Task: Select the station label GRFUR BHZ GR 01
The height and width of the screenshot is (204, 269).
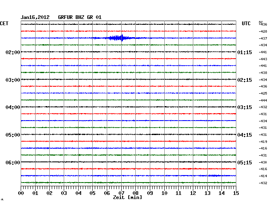Action: [80, 17]
